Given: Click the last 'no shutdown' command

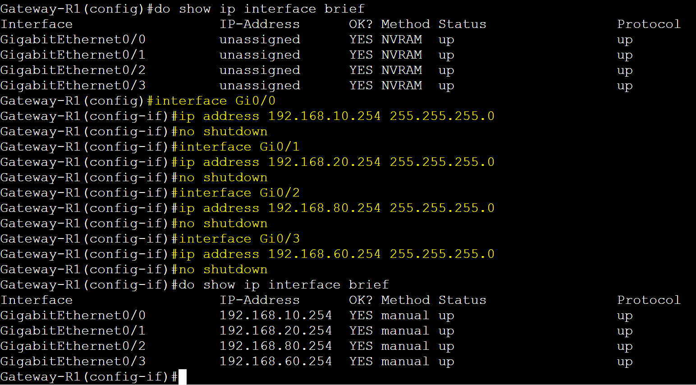Looking at the screenshot, I should tap(223, 269).
